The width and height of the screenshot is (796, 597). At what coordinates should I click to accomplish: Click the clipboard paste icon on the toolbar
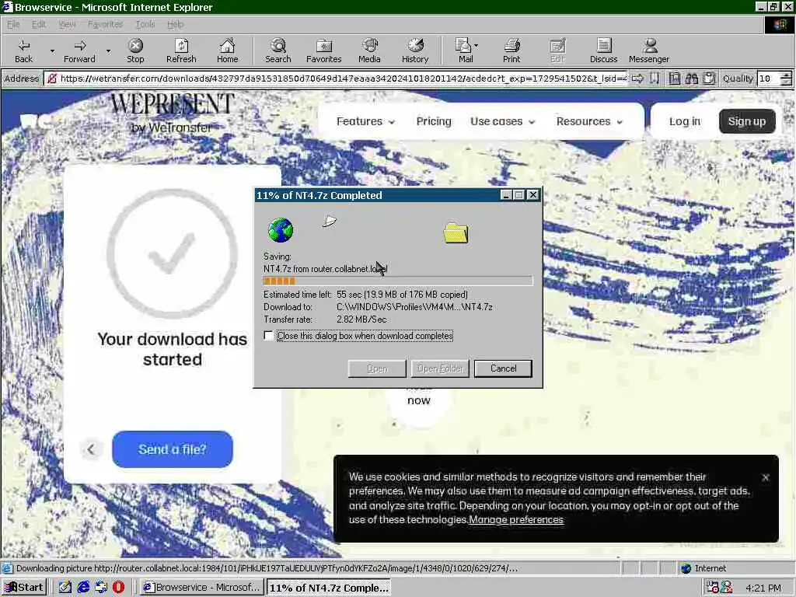pos(709,79)
